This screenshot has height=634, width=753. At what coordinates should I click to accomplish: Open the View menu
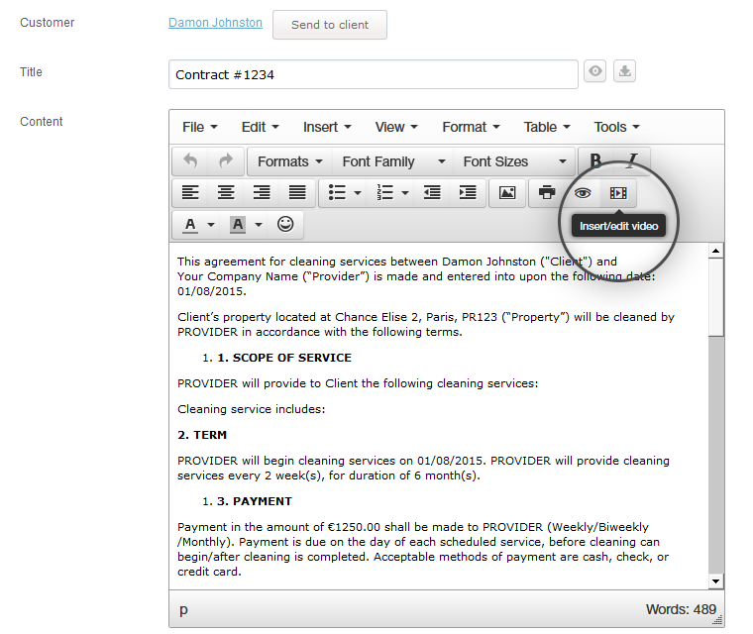click(x=396, y=127)
